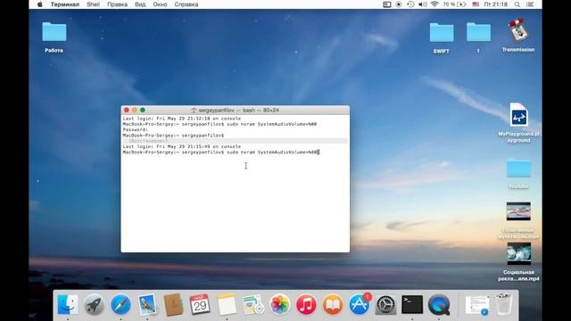The image size is (571, 321).
Task: Minimize Terminal window with yellow button
Action: point(135,110)
